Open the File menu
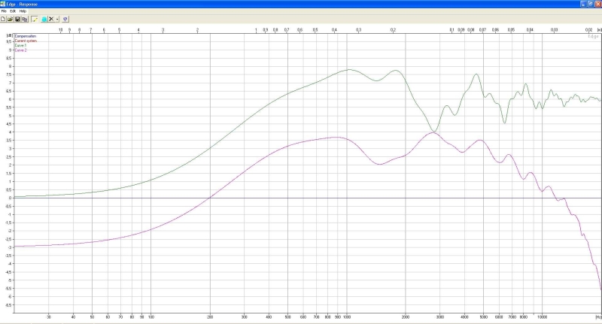The height and width of the screenshot is (324, 602). tap(4, 11)
